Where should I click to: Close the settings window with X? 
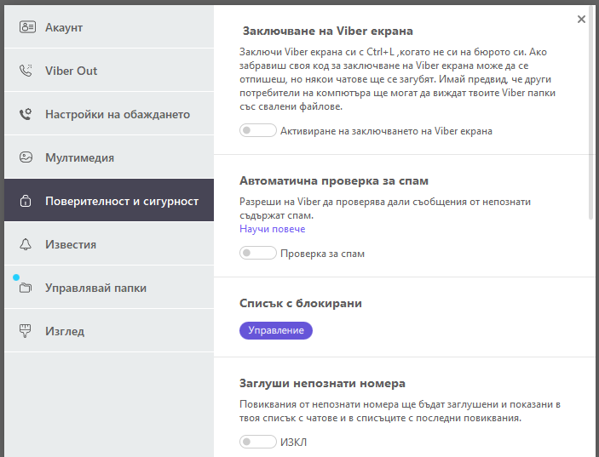point(581,20)
